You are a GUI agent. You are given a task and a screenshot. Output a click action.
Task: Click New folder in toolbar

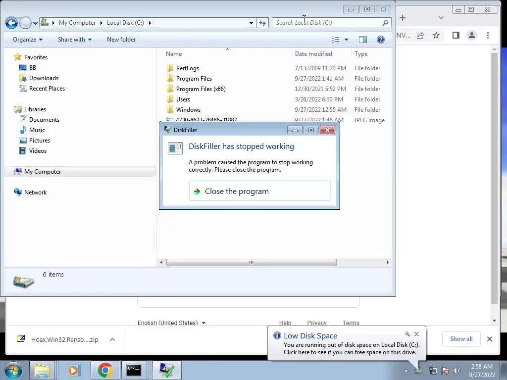tap(121, 40)
